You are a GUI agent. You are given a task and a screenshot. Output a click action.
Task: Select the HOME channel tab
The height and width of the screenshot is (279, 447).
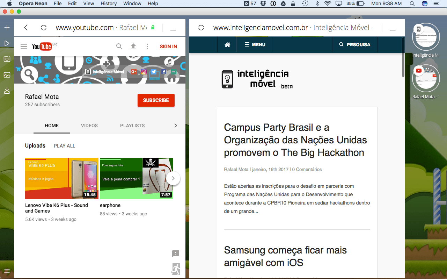pos(52,126)
